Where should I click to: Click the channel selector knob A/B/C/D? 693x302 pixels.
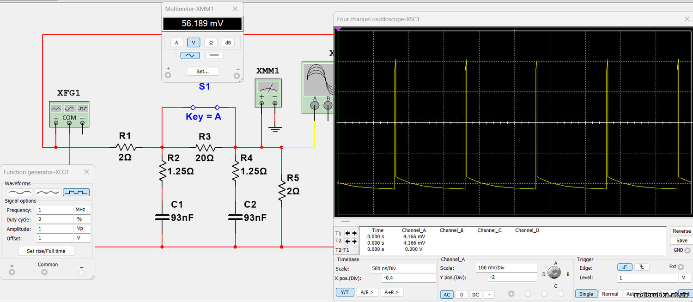tap(555, 273)
